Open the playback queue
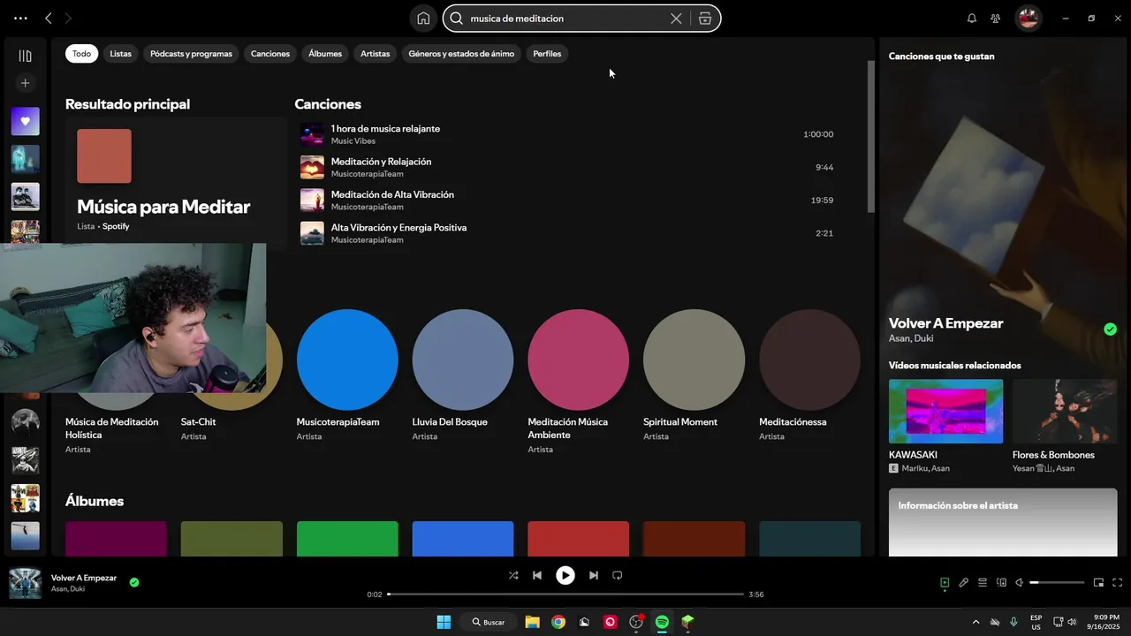Viewport: 1131px width, 636px height. [x=983, y=582]
